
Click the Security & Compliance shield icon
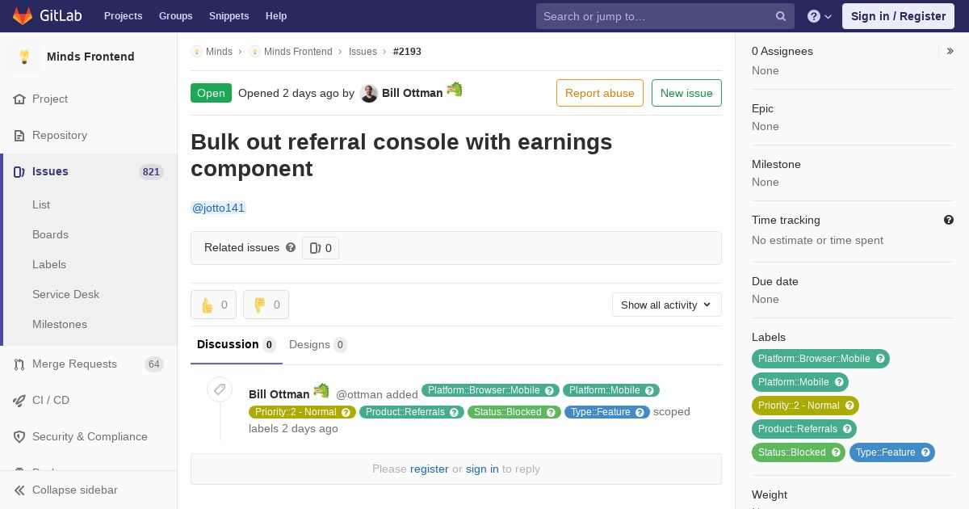pos(19,436)
